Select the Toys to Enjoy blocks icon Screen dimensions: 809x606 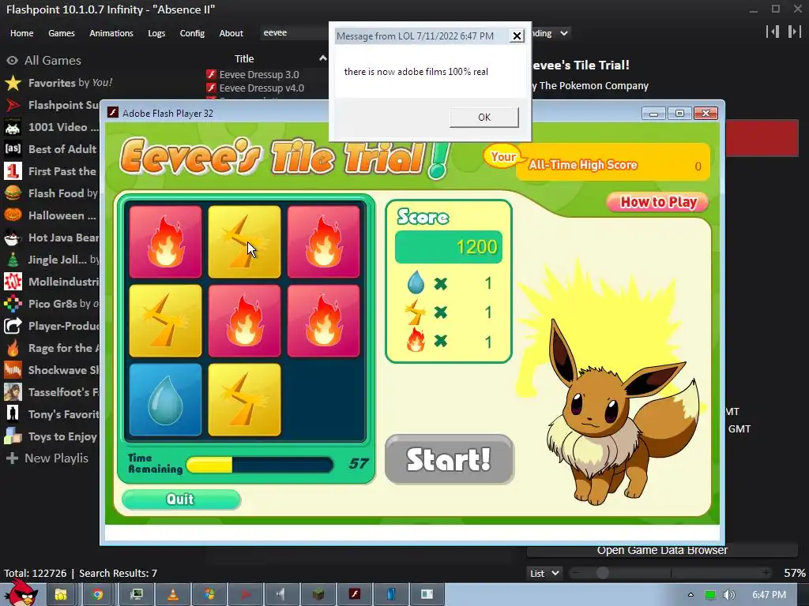pos(13,436)
